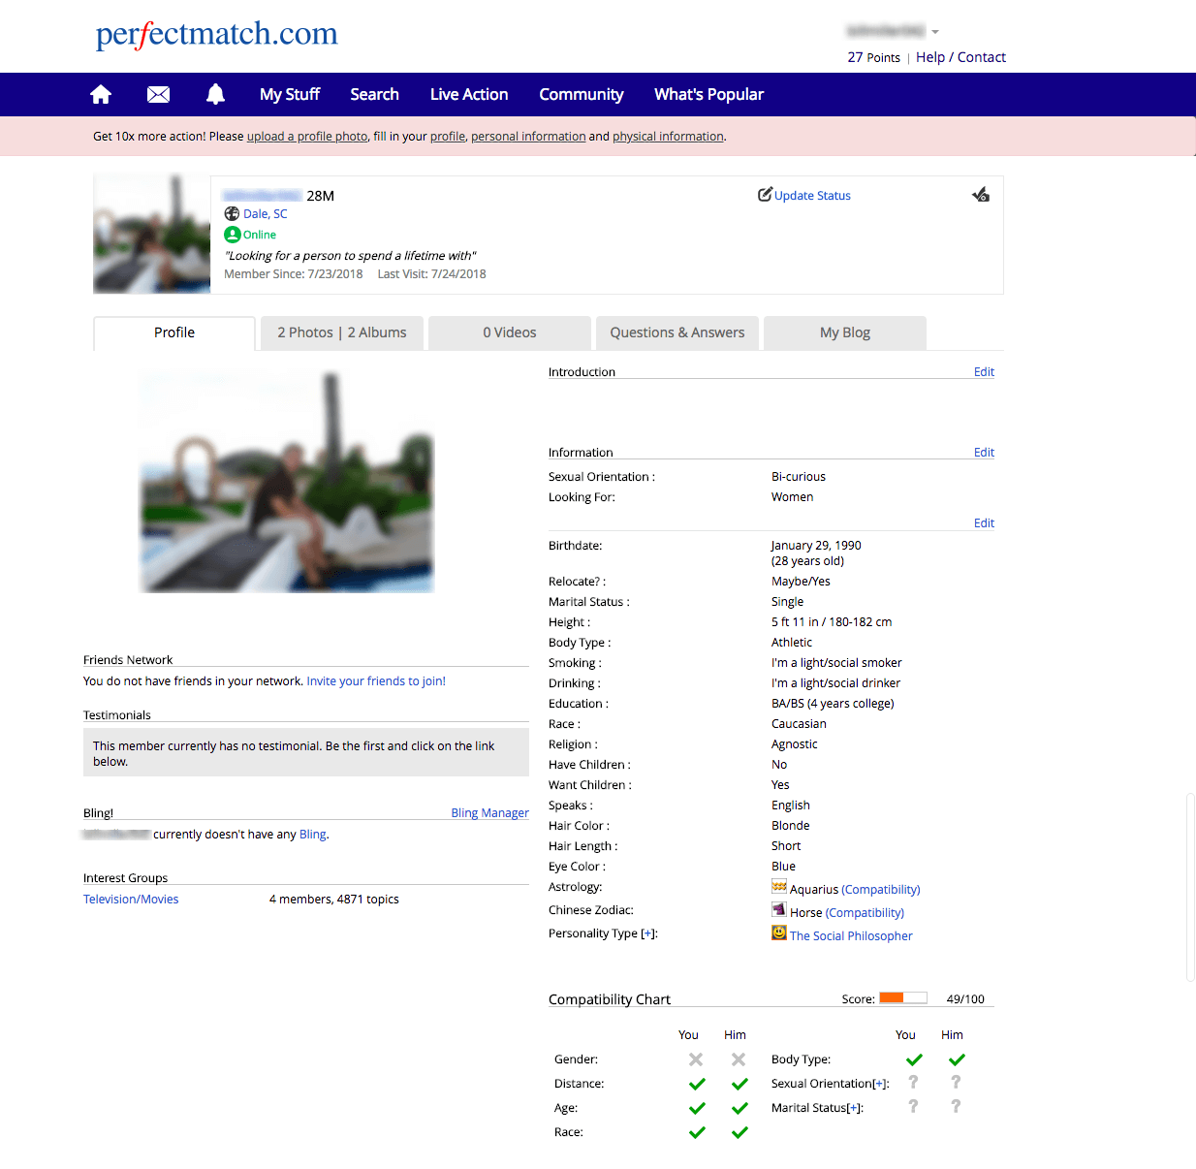
Task: Open the 2 Photos | 2 Albums tab
Action: coord(342,332)
